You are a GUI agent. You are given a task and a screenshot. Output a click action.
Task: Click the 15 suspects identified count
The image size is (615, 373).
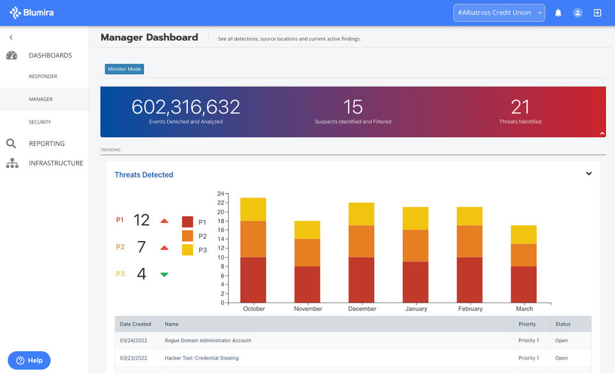352,107
